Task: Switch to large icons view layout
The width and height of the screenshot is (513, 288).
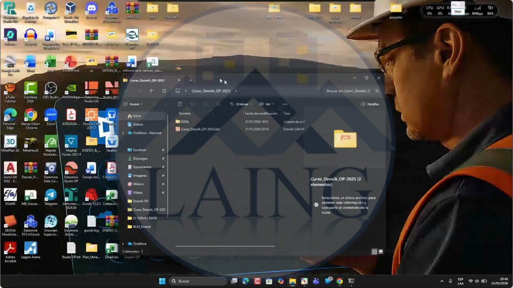Action: (x=381, y=252)
